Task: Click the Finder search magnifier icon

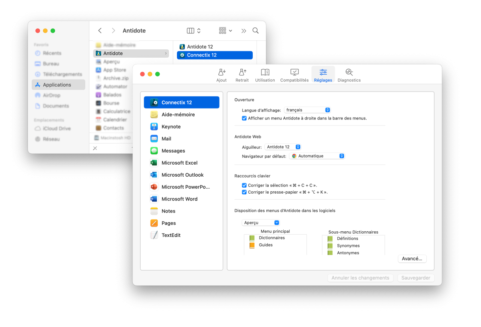Action: click(x=255, y=31)
